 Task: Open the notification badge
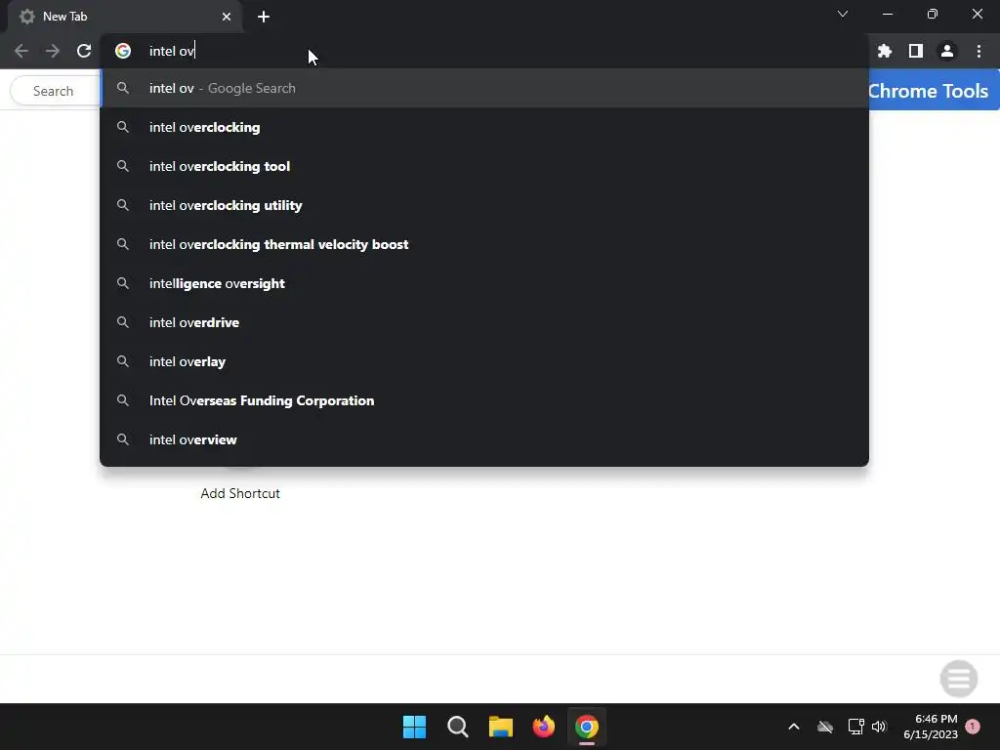point(973,727)
